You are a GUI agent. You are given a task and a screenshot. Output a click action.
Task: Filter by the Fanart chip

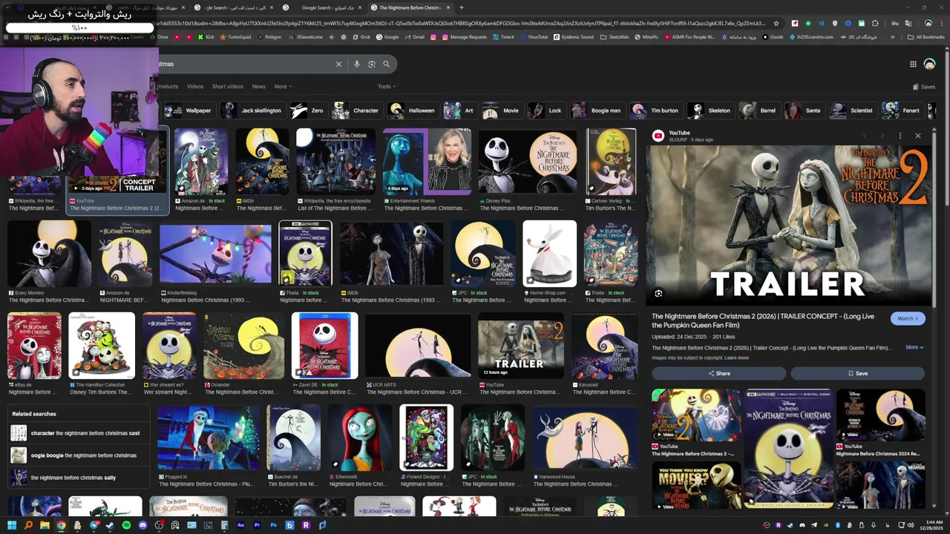pos(902,111)
